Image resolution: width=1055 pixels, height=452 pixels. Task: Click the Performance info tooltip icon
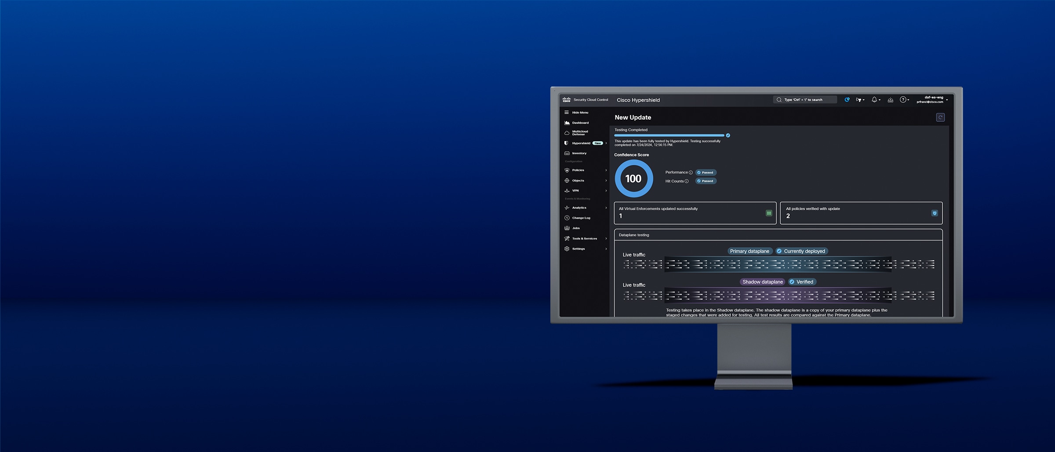(x=691, y=172)
